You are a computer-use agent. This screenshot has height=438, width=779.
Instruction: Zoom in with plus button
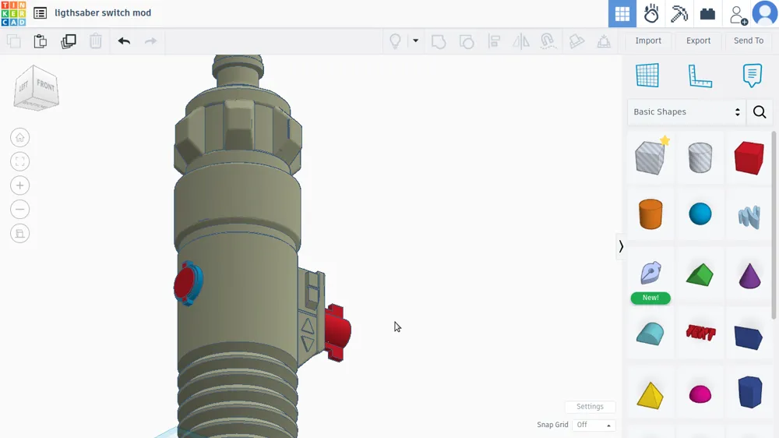pyautogui.click(x=20, y=185)
